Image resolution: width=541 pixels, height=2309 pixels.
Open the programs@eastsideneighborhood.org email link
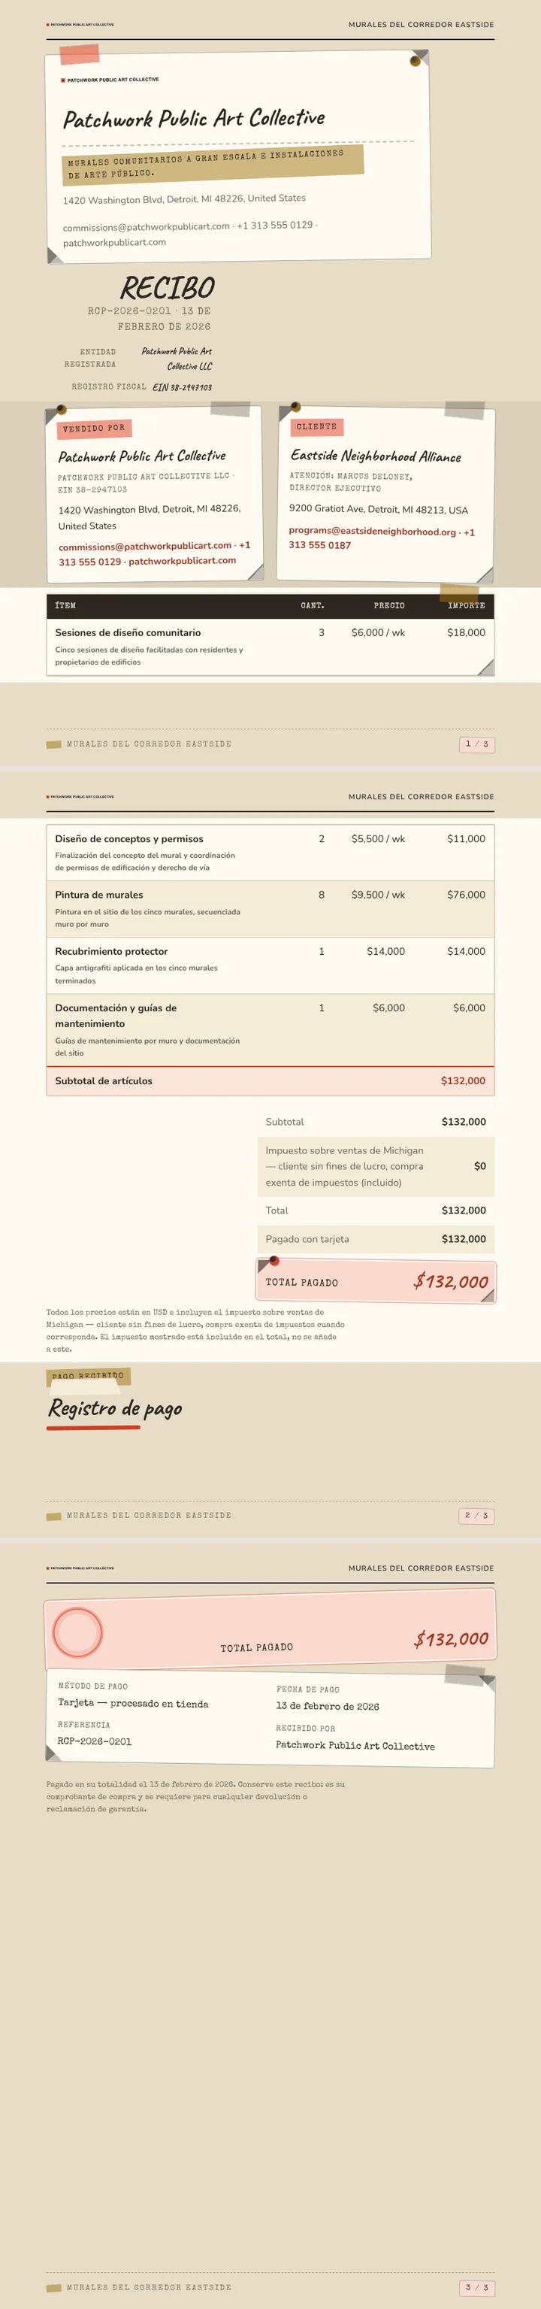click(x=373, y=532)
